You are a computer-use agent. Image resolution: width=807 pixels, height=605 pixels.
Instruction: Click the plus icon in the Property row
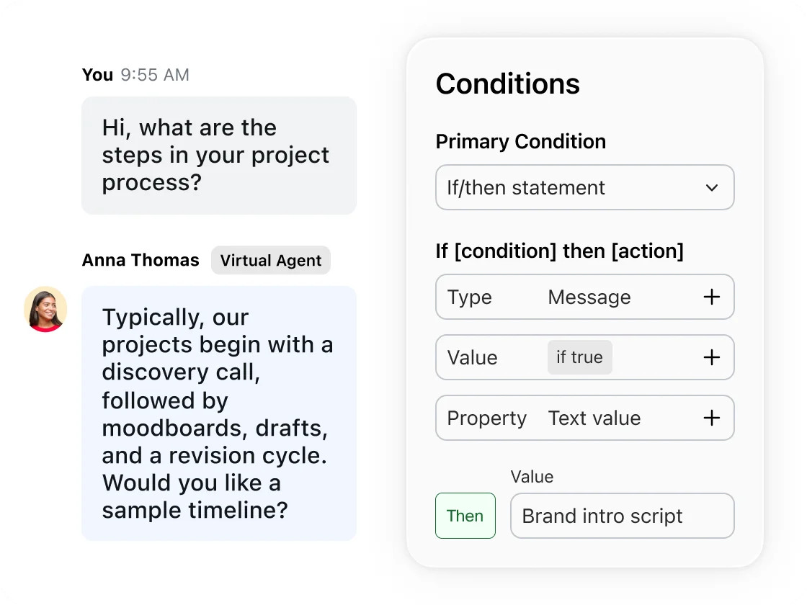point(711,418)
